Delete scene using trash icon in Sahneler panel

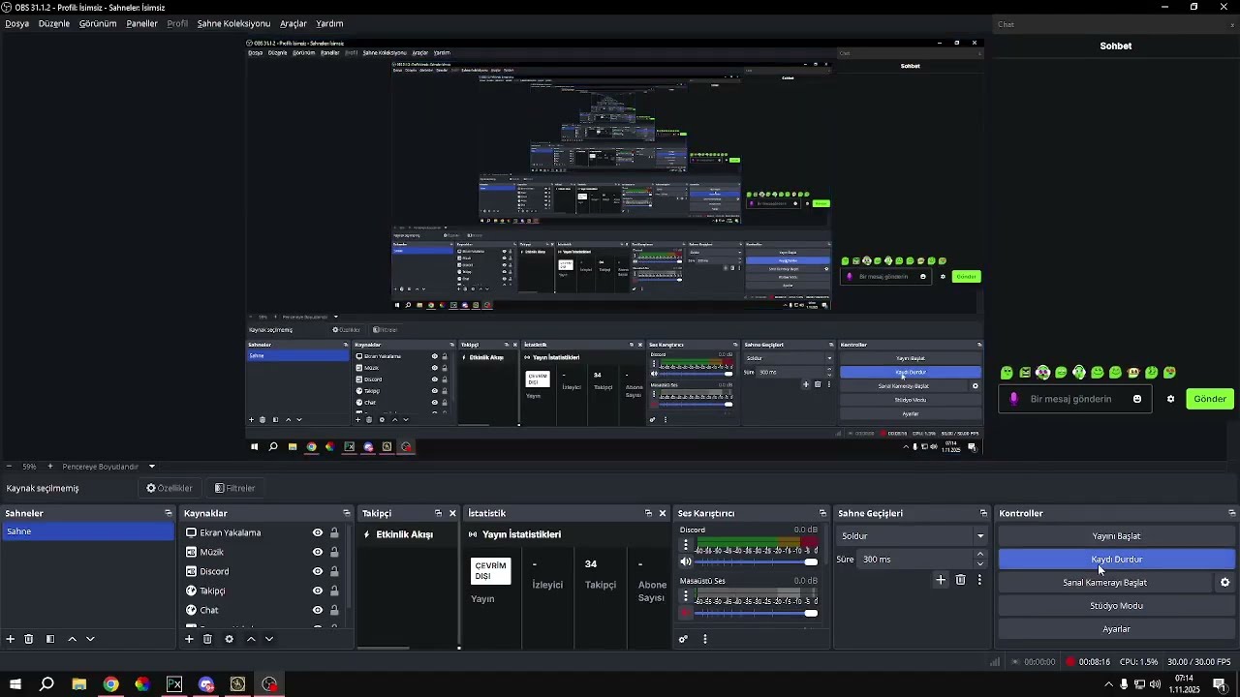coord(29,639)
